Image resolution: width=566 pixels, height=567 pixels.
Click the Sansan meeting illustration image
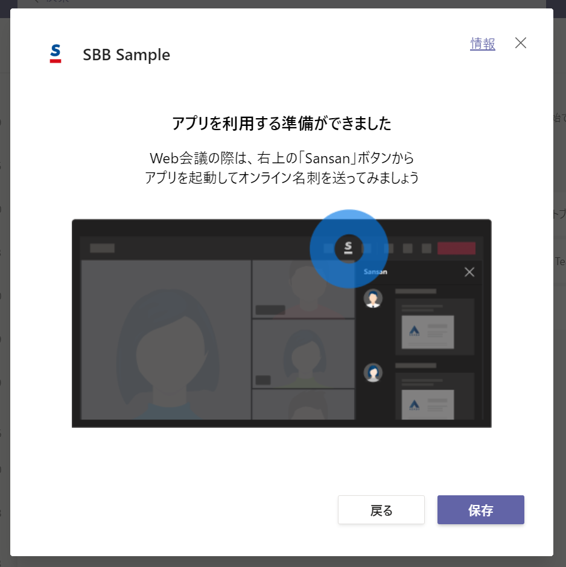(281, 319)
